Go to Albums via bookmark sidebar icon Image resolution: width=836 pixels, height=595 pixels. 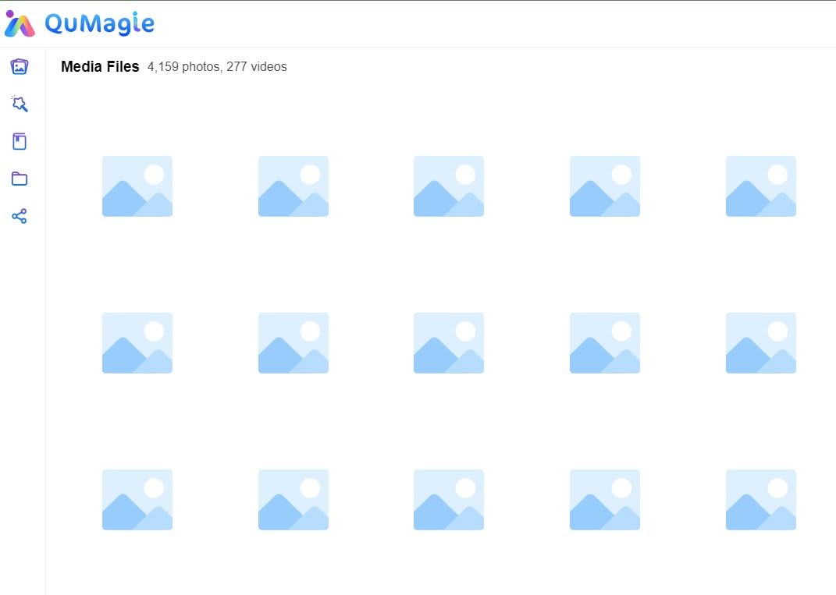coord(20,141)
